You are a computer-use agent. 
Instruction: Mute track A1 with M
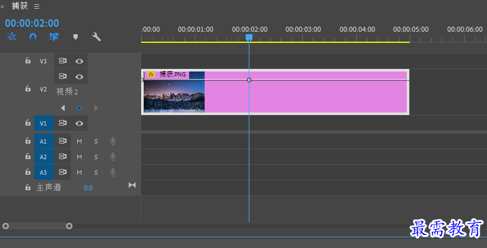[79, 142]
